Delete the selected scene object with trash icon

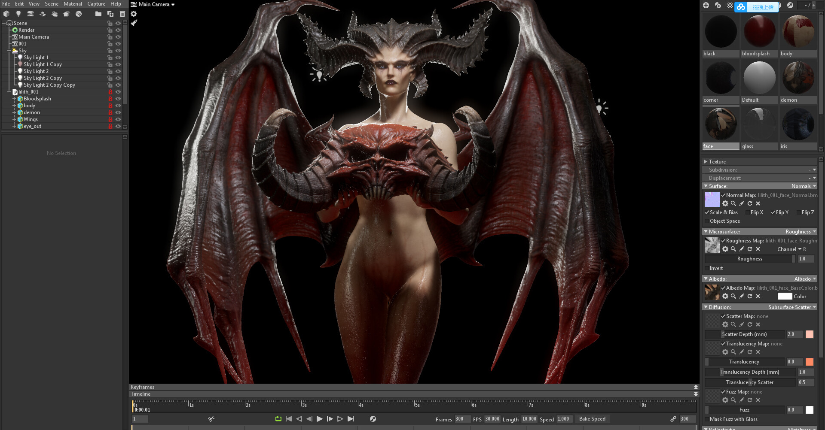click(x=122, y=14)
